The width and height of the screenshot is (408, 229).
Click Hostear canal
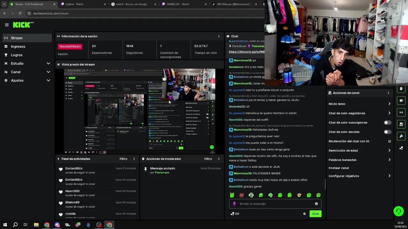pyautogui.click(x=339, y=168)
